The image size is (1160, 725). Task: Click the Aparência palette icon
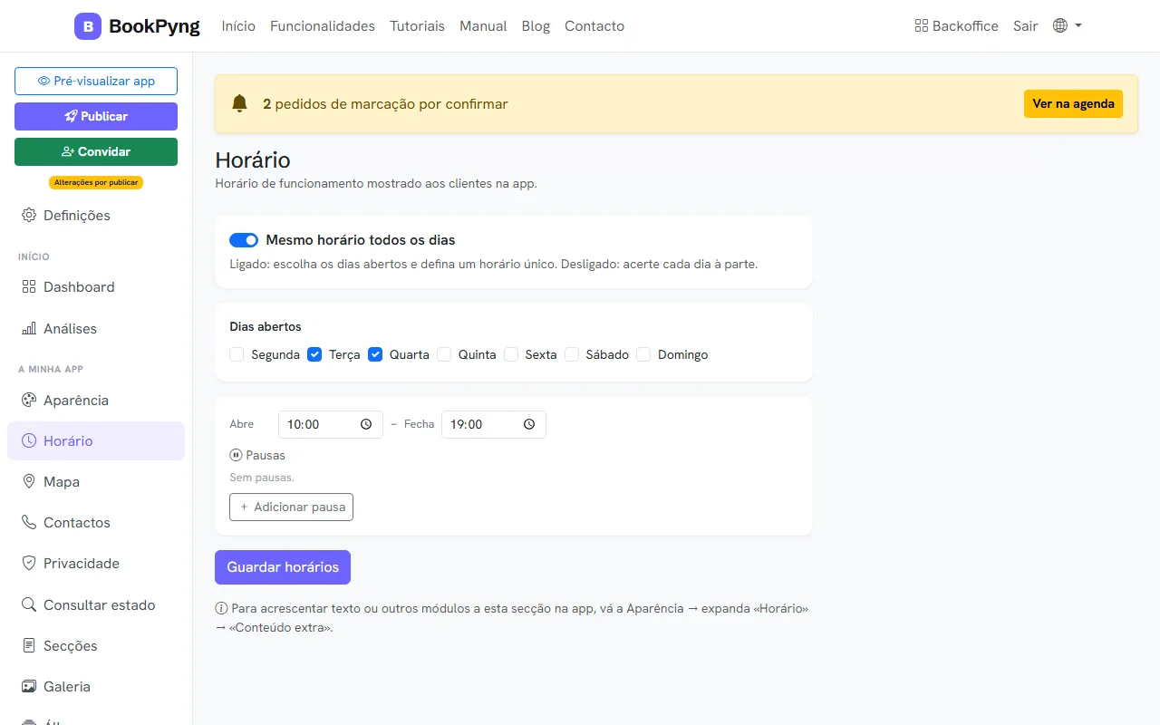28,400
